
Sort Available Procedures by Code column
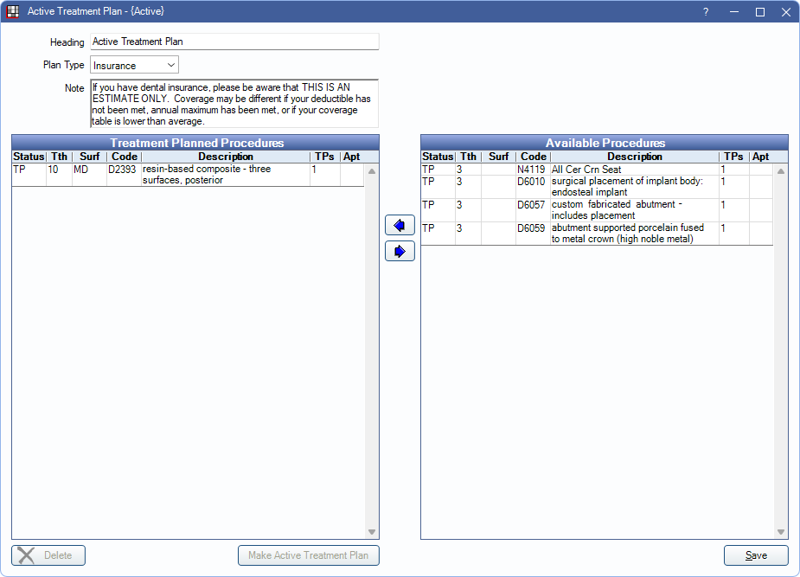tap(533, 157)
